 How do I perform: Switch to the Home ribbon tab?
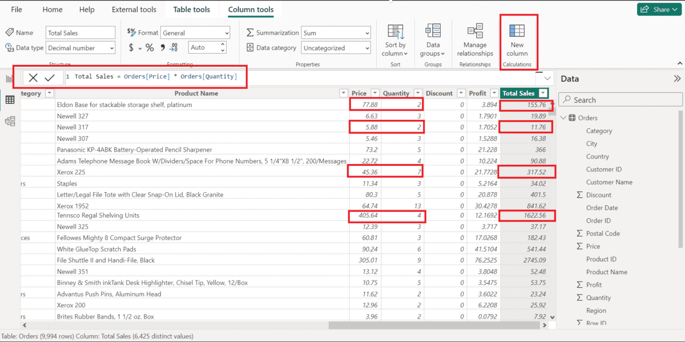click(52, 9)
